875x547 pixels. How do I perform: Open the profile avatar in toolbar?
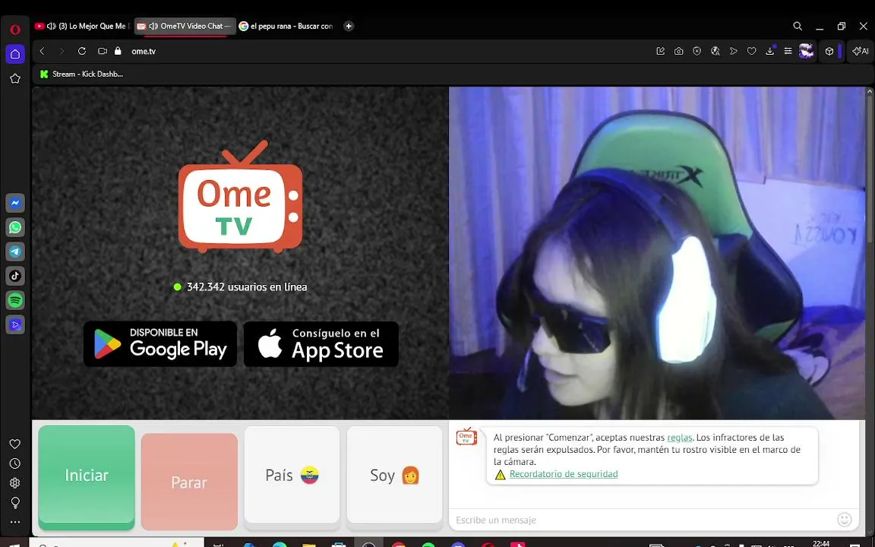(807, 51)
